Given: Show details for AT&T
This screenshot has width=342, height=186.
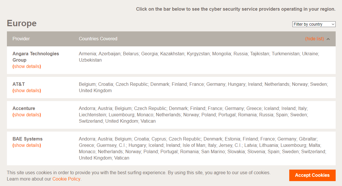Looking at the screenshot, I should click(x=27, y=91).
